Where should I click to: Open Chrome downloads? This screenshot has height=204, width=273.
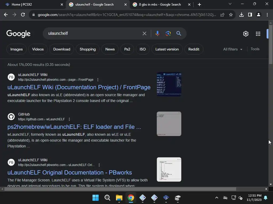242,15
